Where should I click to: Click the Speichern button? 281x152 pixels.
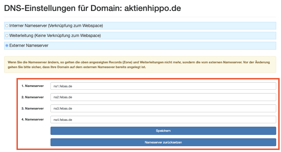tap(163, 131)
